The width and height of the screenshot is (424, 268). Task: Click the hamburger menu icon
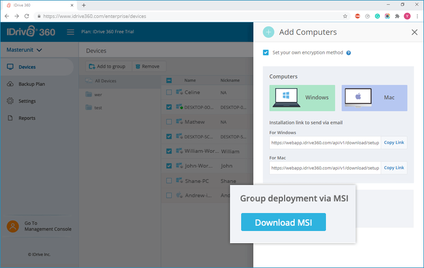(x=70, y=32)
